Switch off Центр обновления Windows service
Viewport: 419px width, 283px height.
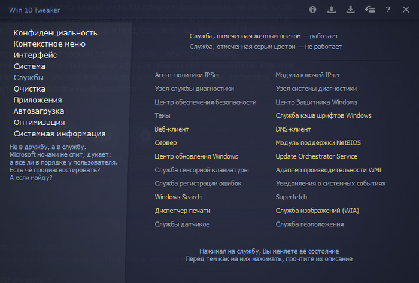click(x=196, y=156)
